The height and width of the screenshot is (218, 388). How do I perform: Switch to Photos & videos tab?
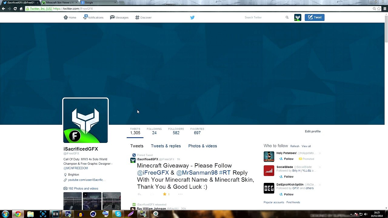coord(202,146)
